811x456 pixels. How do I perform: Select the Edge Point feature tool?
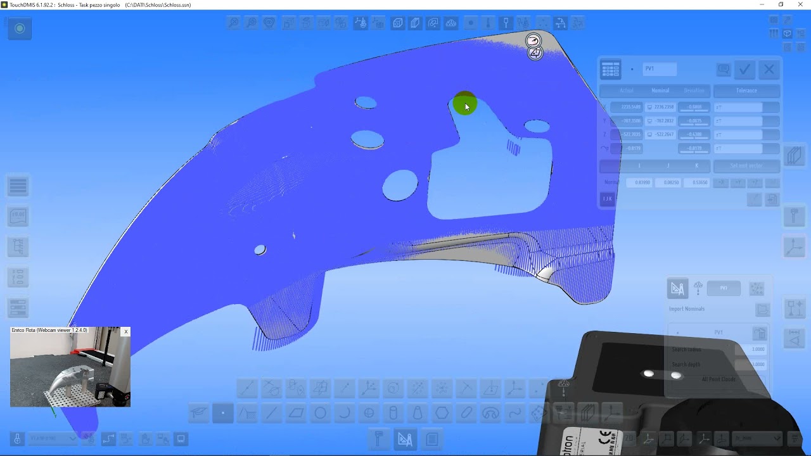(248, 414)
